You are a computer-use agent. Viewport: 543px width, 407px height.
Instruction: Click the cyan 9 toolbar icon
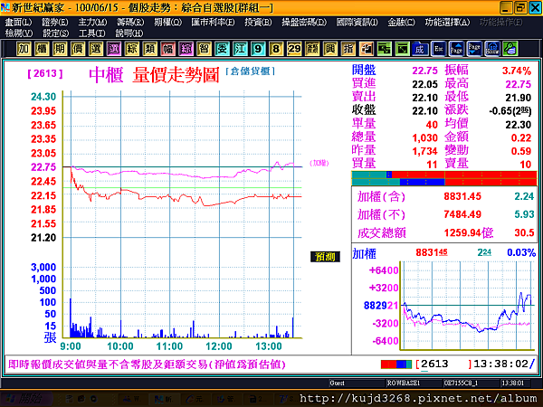258,49
